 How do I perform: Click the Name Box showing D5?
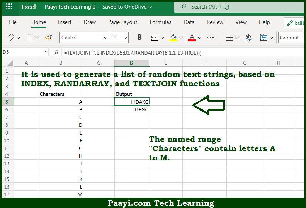(x=22, y=52)
